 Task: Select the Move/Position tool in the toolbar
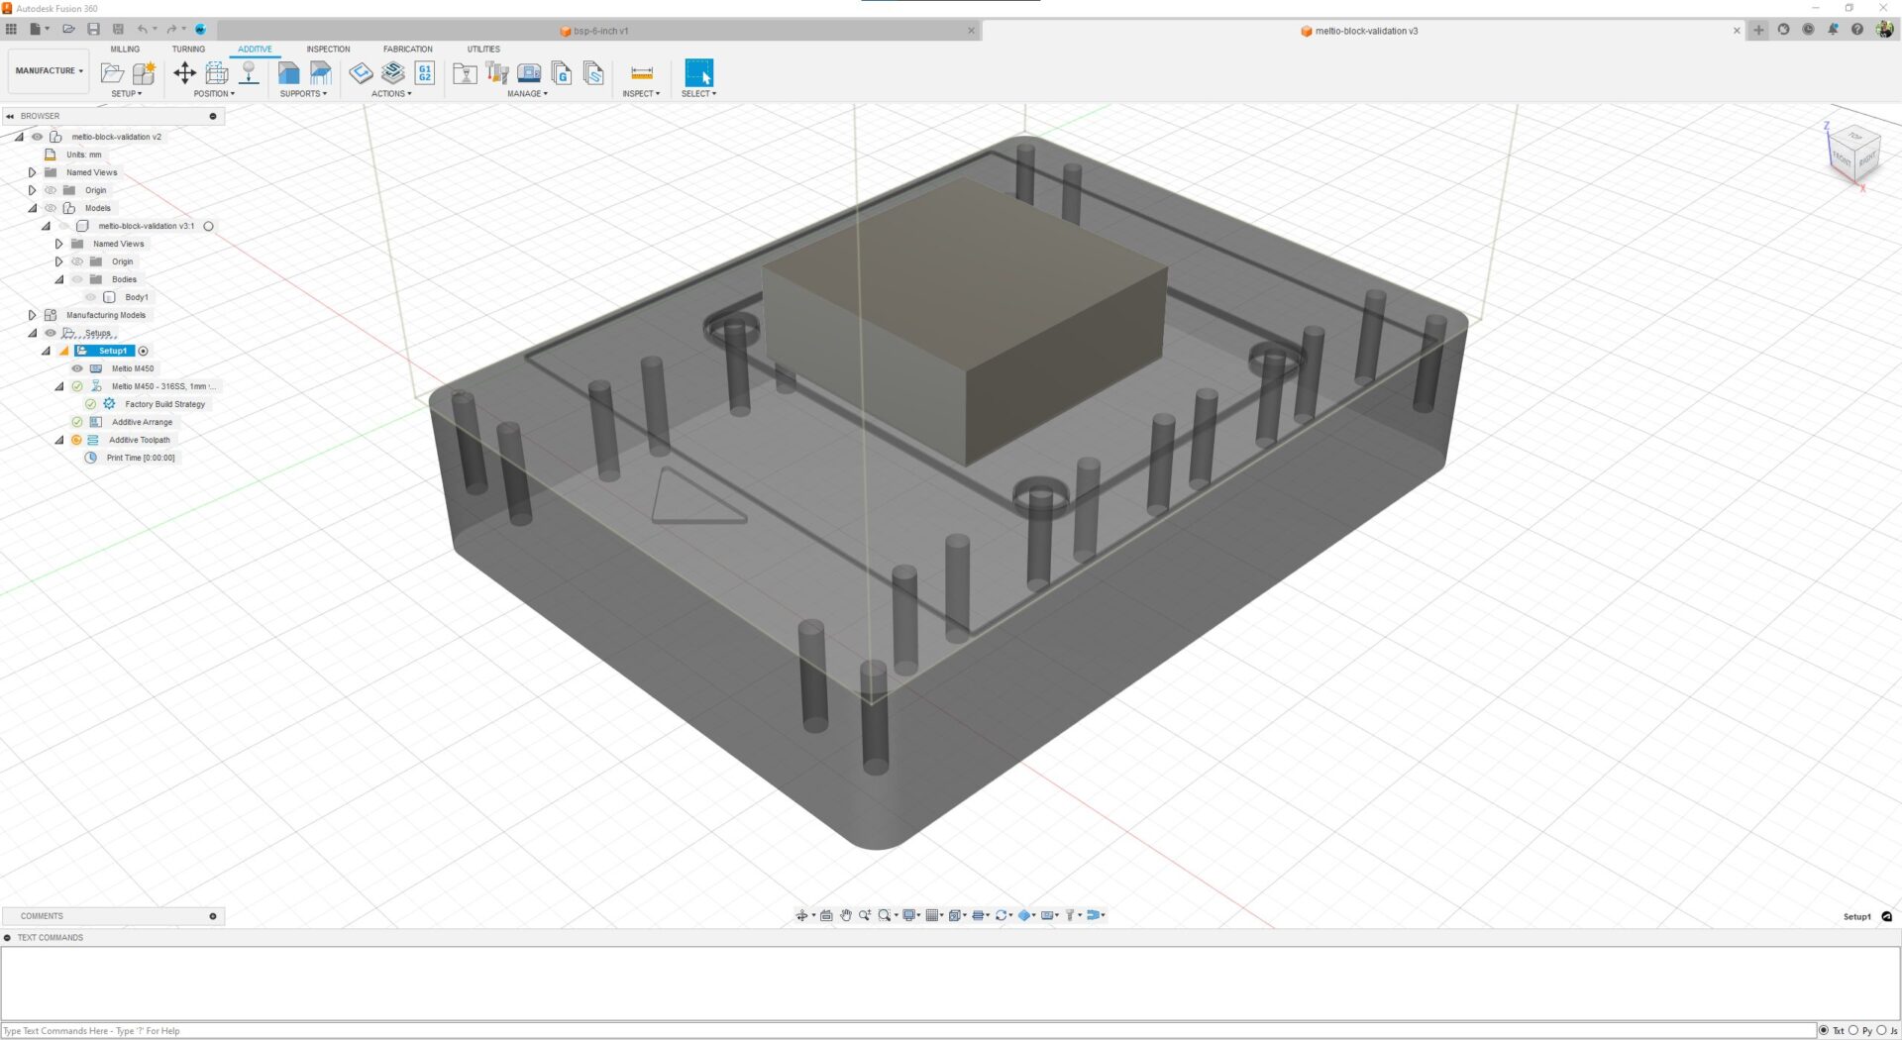tap(184, 72)
